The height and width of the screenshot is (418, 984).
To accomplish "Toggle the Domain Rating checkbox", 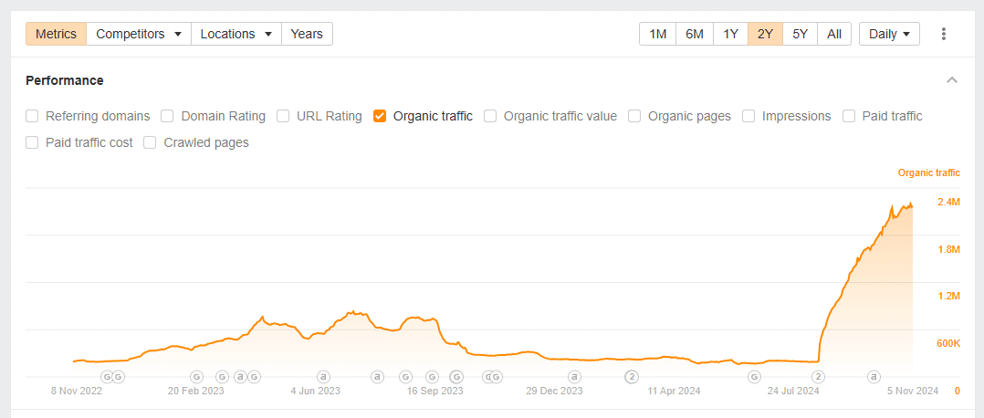I will (168, 116).
